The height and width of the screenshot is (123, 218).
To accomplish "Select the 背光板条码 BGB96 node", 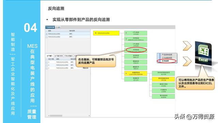I will [163, 96].
